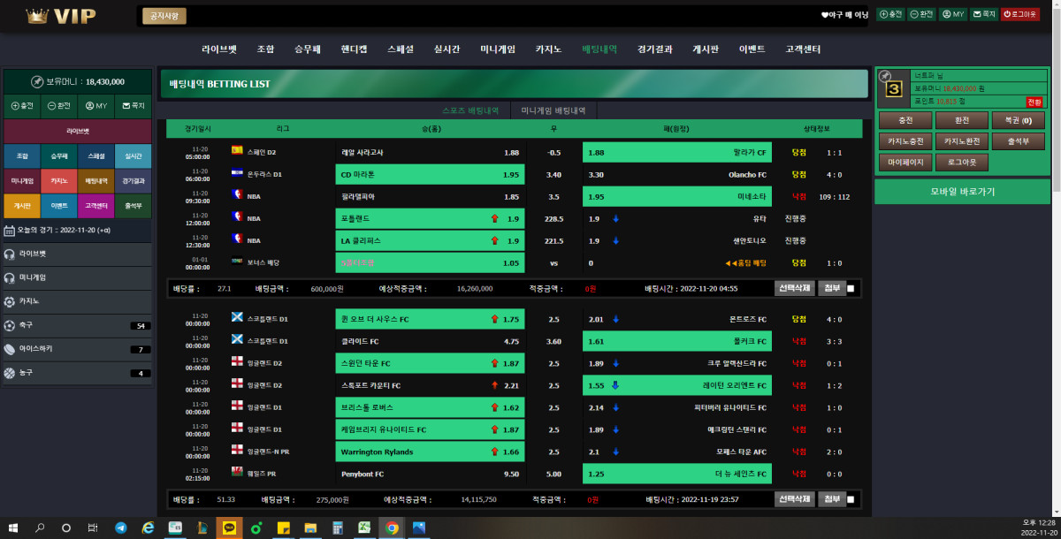Click the Wales flag on the 웨일즈 PR row

click(237, 474)
